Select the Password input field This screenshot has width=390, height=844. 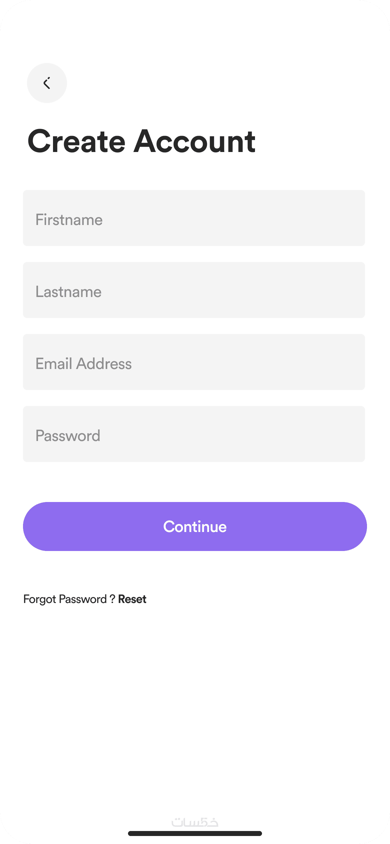[x=194, y=434]
